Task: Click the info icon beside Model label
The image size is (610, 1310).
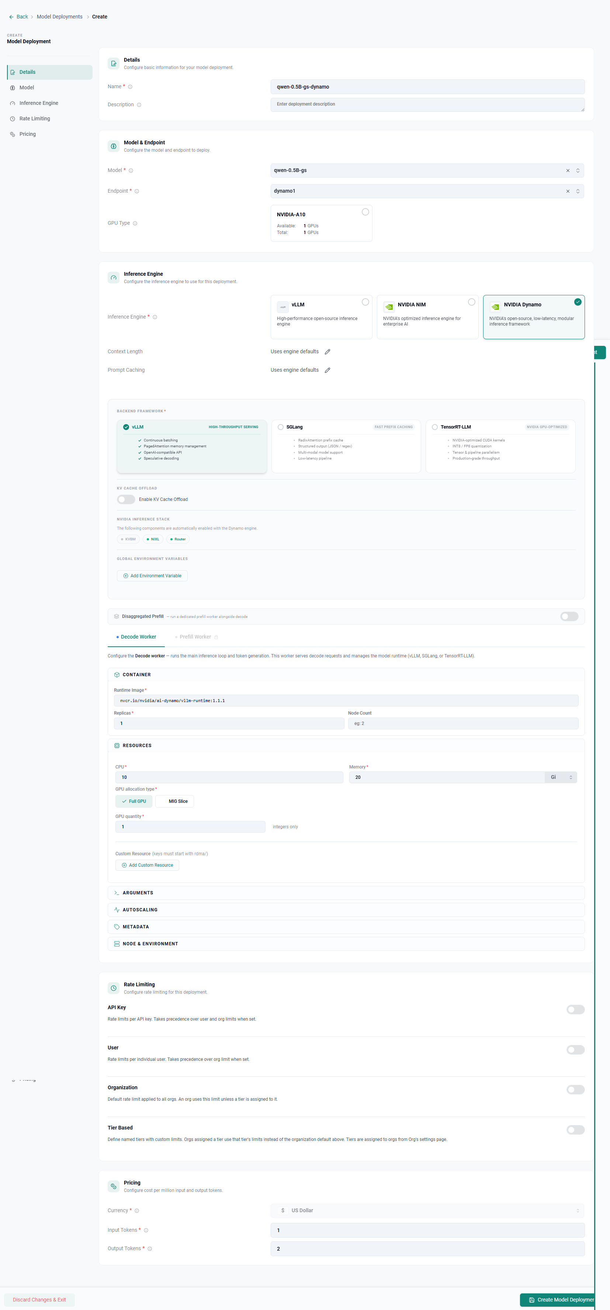Action: pyautogui.click(x=131, y=171)
